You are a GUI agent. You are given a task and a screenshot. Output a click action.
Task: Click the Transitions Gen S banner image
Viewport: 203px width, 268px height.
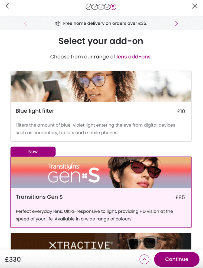tap(101, 173)
